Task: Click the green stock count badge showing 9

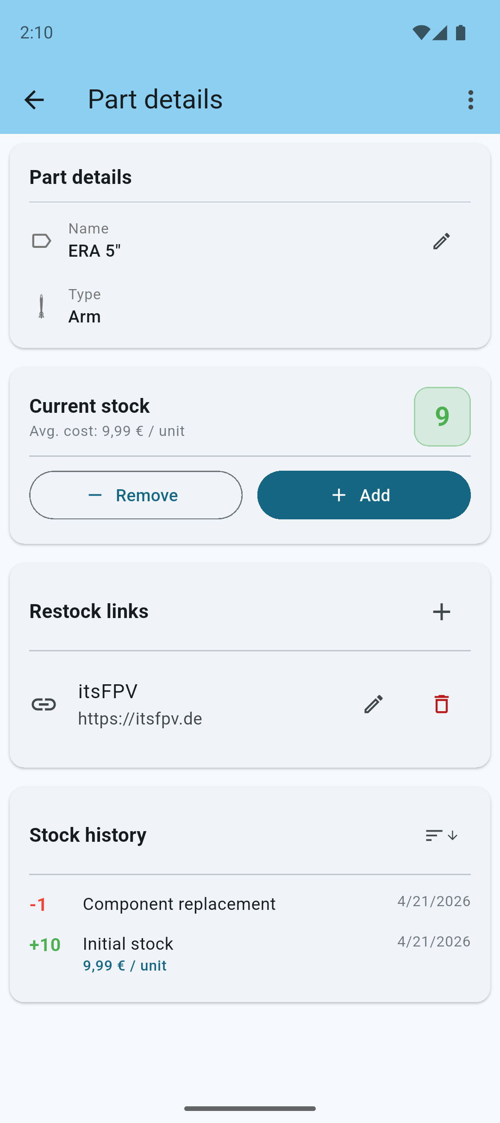Action: click(x=442, y=416)
